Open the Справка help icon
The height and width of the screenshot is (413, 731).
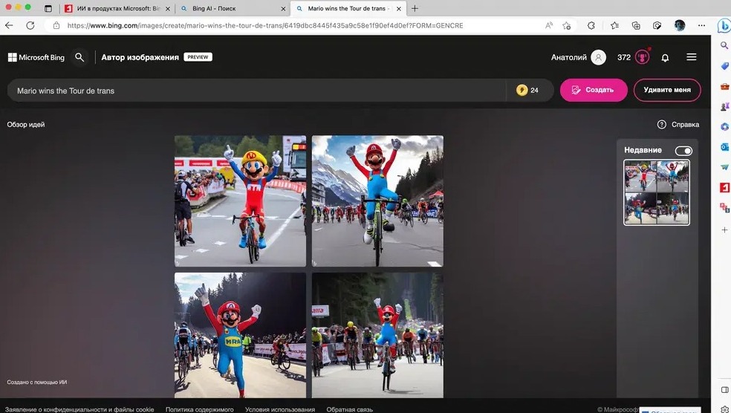[x=661, y=125]
